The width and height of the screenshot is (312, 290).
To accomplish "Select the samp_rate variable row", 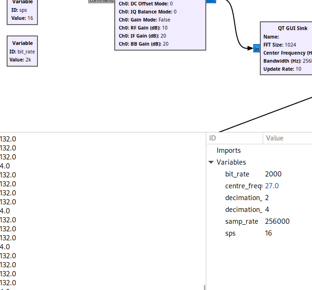I will tap(241, 221).
